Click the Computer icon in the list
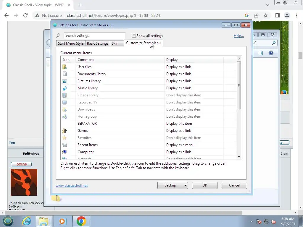The image size is (303, 227). 65,152
